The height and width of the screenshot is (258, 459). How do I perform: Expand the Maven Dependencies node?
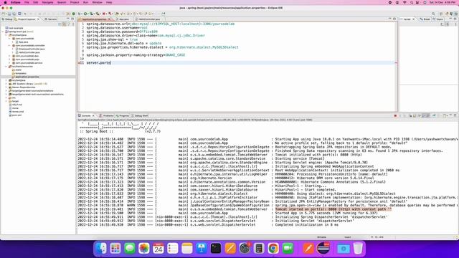[x=6, y=87]
